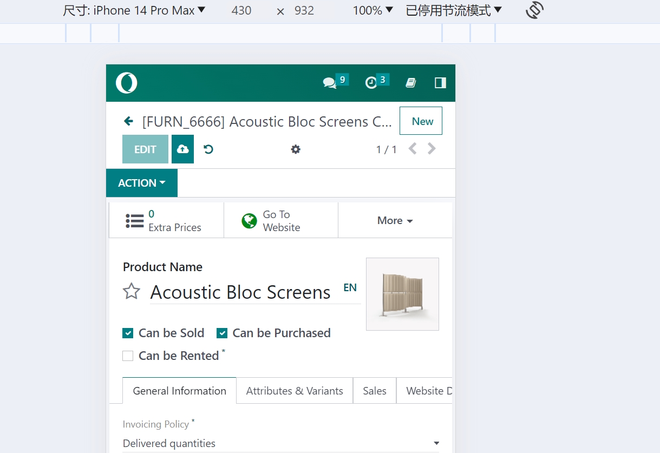Click the product image thumbnail
This screenshot has width=660, height=453.
[402, 294]
